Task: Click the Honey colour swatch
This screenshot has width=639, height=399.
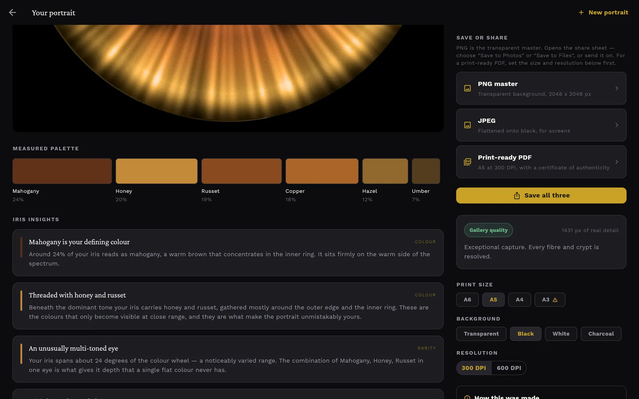Action: coord(156,171)
